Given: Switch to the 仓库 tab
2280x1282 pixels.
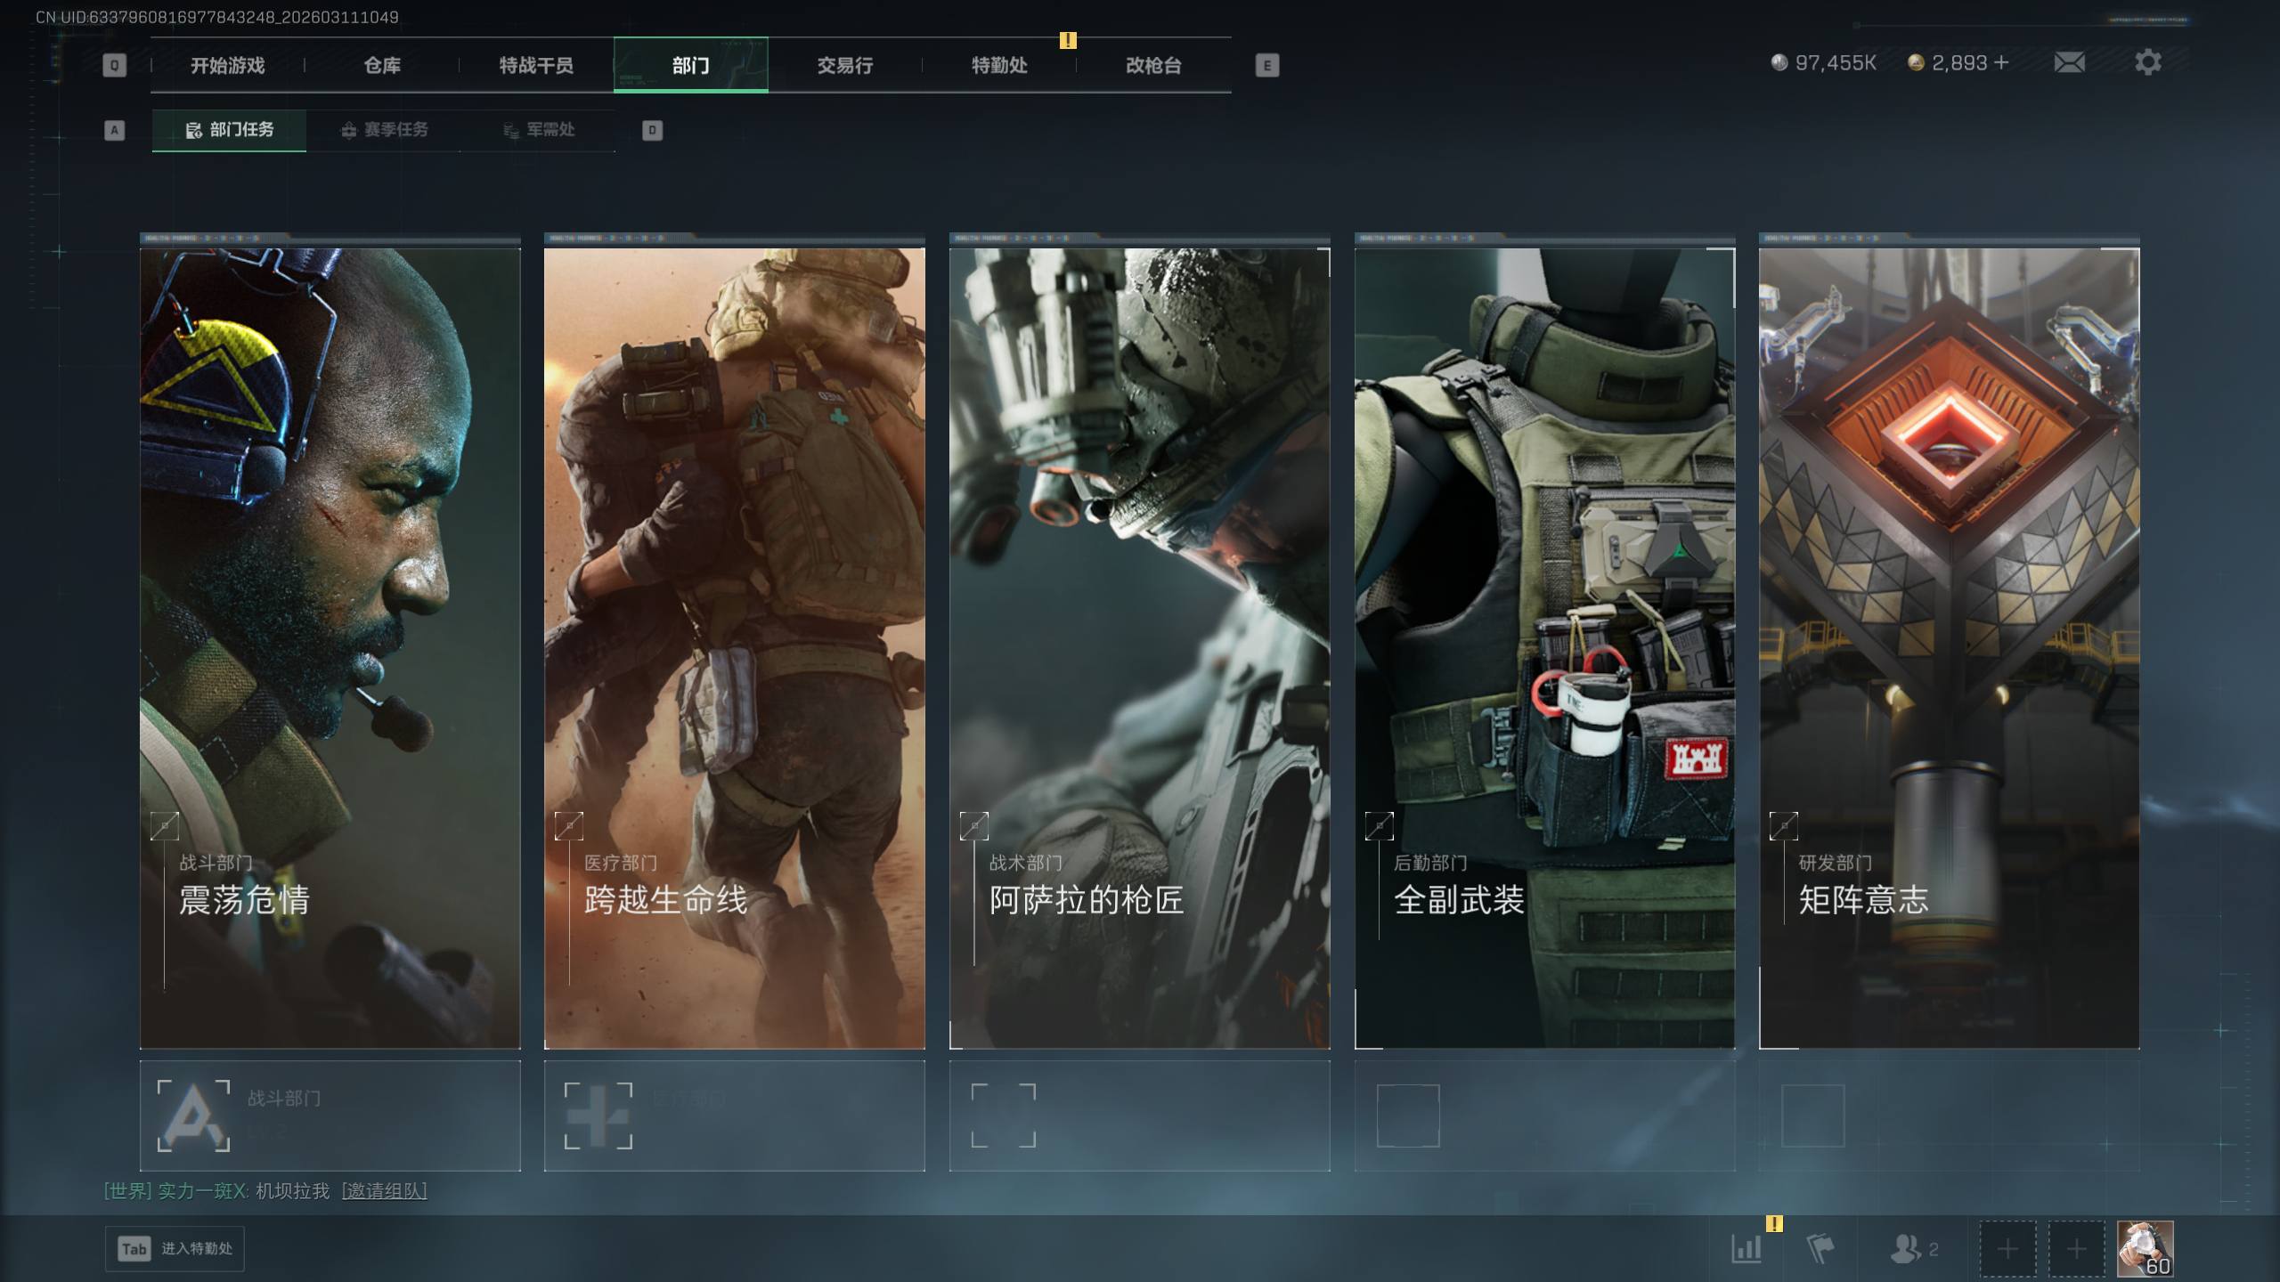Looking at the screenshot, I should pos(382,65).
